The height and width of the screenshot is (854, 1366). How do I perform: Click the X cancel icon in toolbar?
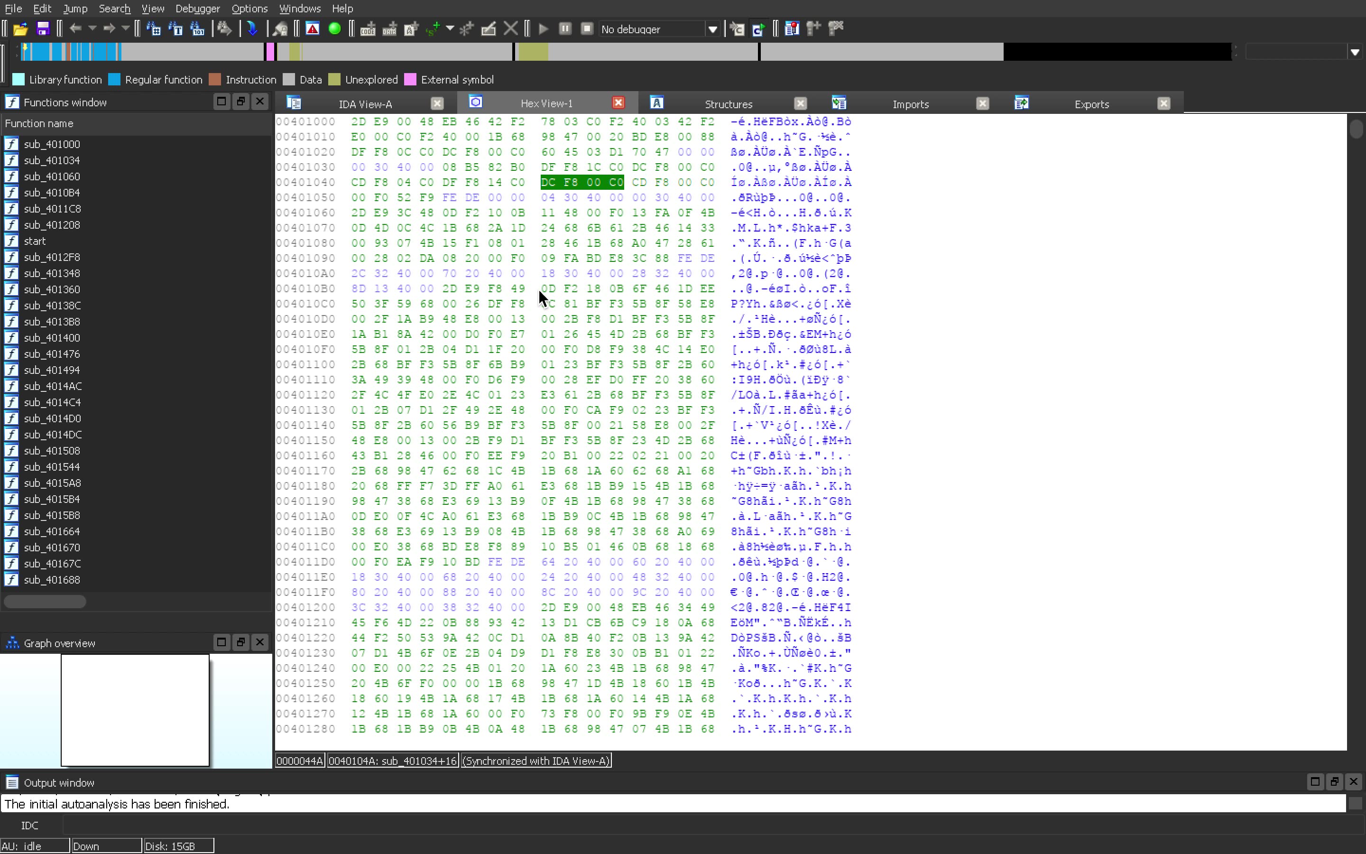pos(510,29)
